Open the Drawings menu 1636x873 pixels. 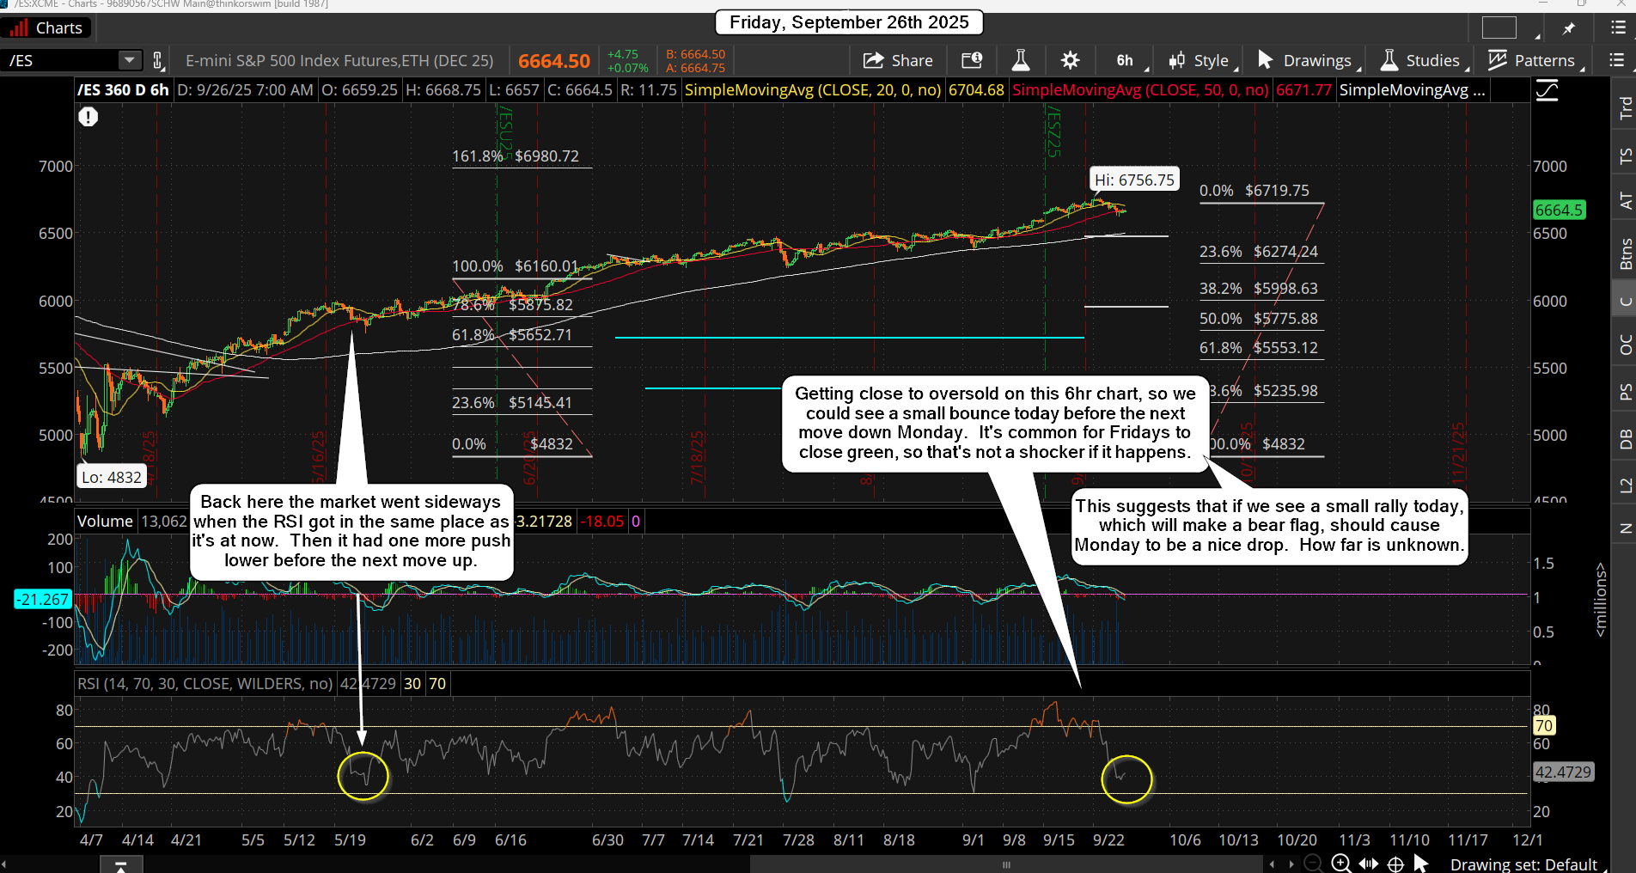1307,60
